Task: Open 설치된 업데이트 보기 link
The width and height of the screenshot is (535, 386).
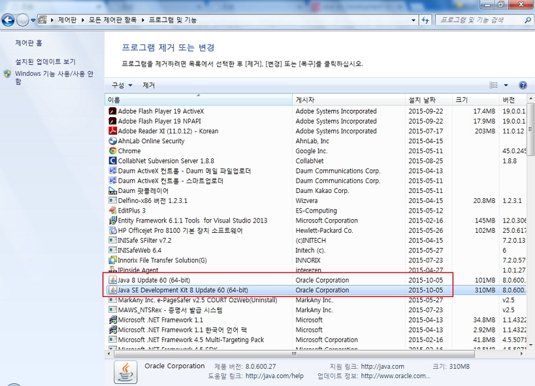Action: pos(45,61)
